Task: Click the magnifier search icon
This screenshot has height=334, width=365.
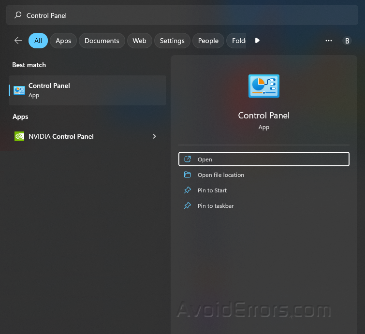Action: 18,15
